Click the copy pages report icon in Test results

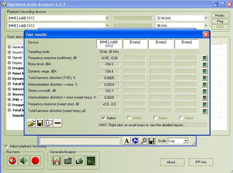(49, 123)
